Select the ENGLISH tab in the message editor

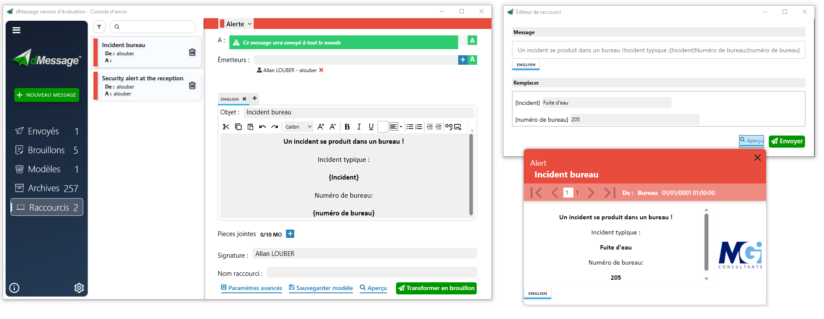coord(230,99)
